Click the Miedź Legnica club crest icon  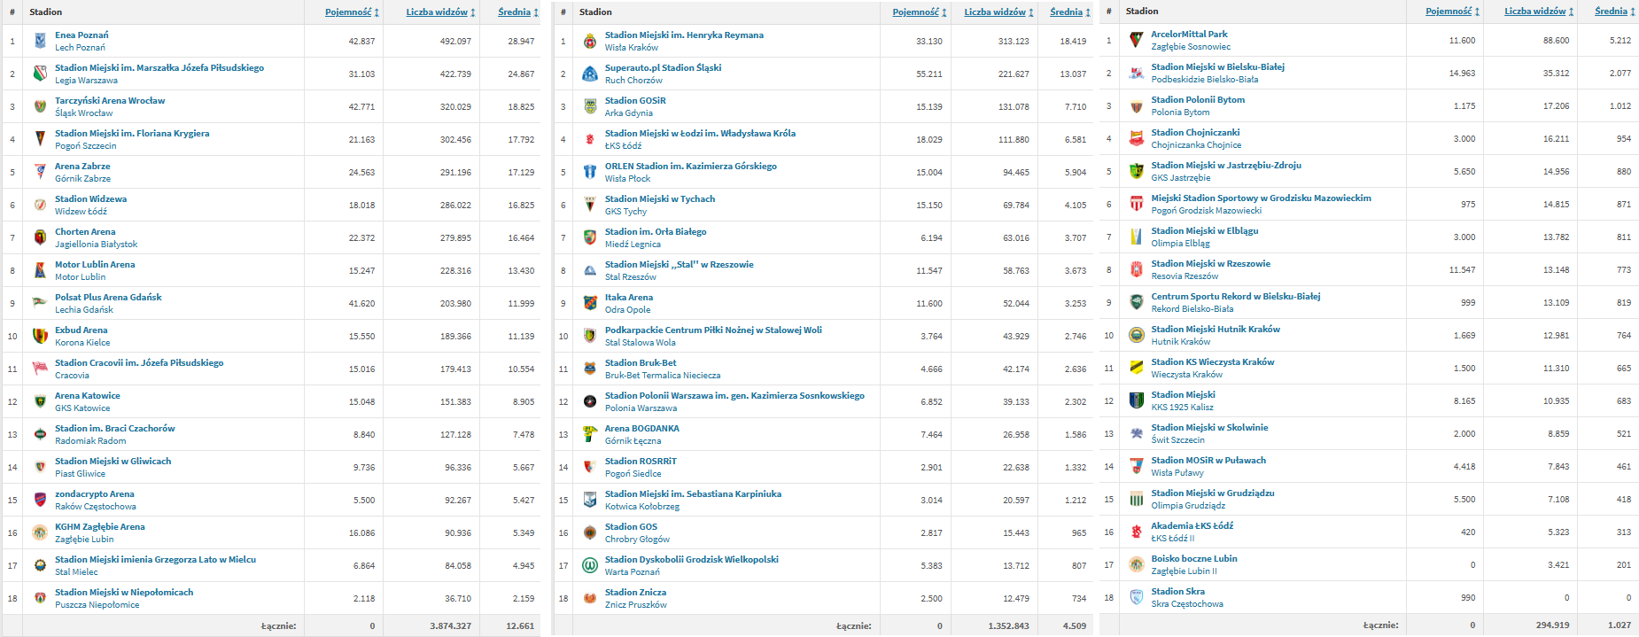tap(590, 237)
